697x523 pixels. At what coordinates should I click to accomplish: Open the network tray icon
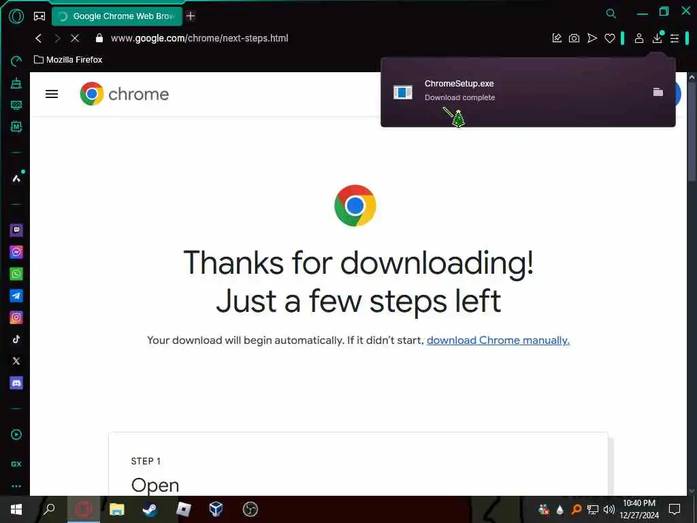(x=593, y=509)
